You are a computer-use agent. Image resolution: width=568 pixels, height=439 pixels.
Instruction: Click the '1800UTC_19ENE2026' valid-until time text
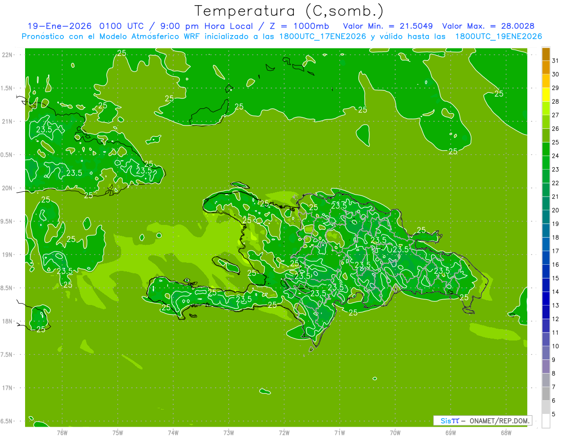498,36
